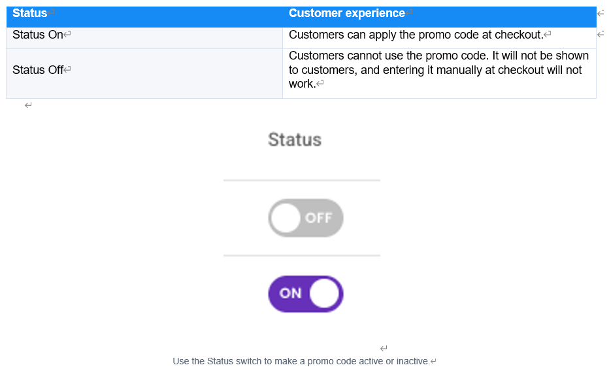Toggle the purple ON switch
609x380 pixels.
pos(306,294)
